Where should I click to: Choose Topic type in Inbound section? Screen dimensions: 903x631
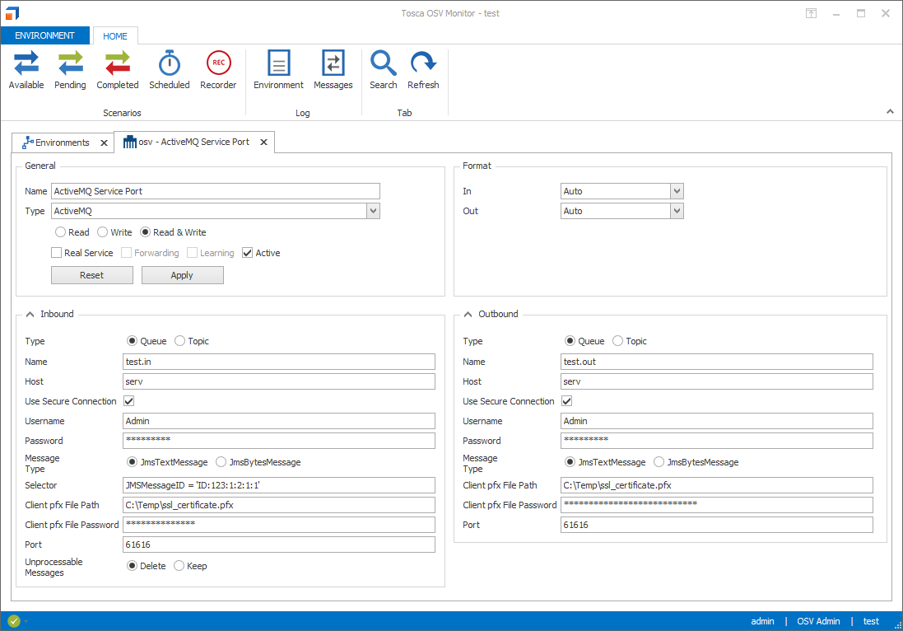[180, 341]
